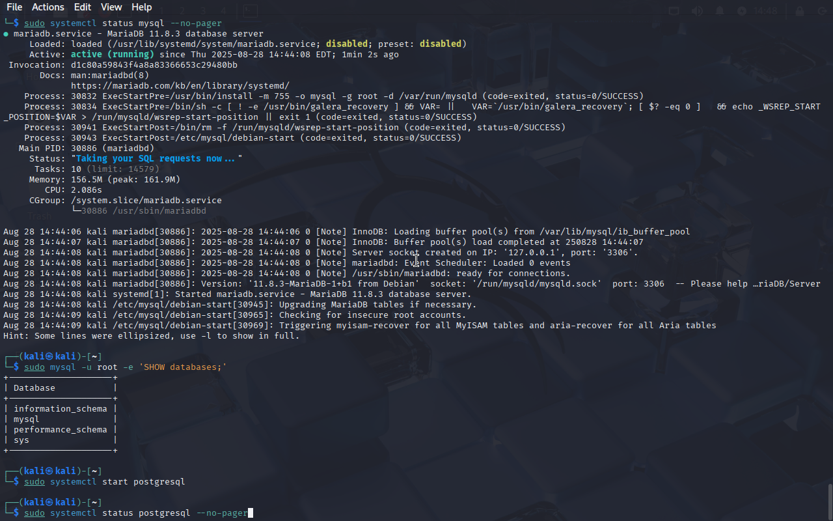Image resolution: width=833 pixels, height=521 pixels.
Task: Click the 'preset: disabled' text
Action: pos(419,44)
